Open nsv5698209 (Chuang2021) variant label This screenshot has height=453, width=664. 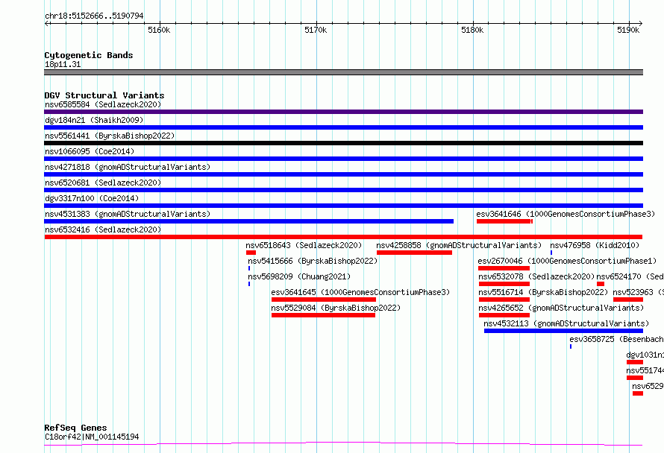click(x=299, y=276)
